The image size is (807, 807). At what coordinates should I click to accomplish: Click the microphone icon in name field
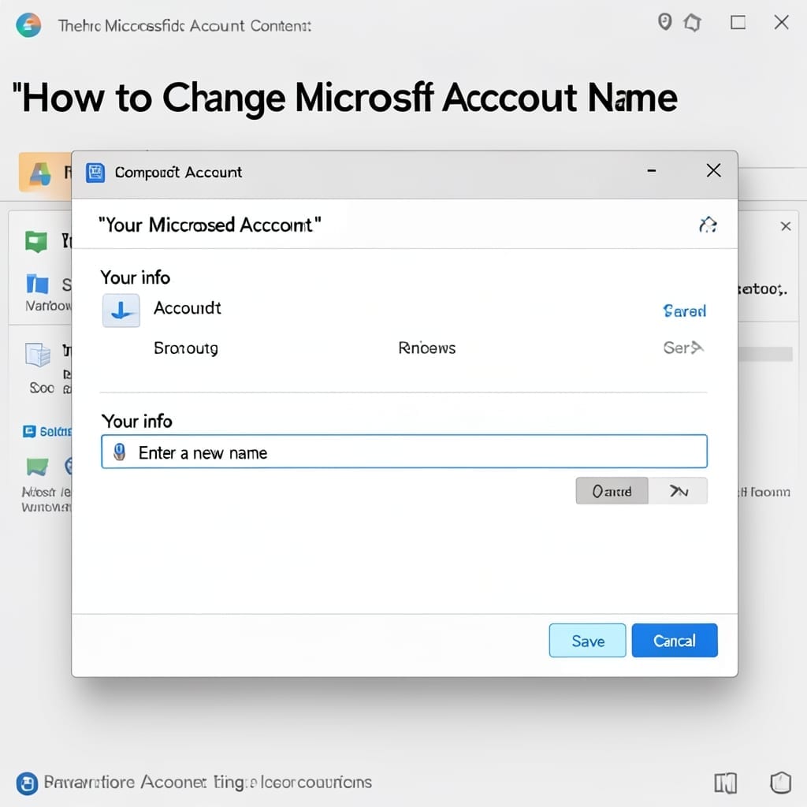click(120, 452)
